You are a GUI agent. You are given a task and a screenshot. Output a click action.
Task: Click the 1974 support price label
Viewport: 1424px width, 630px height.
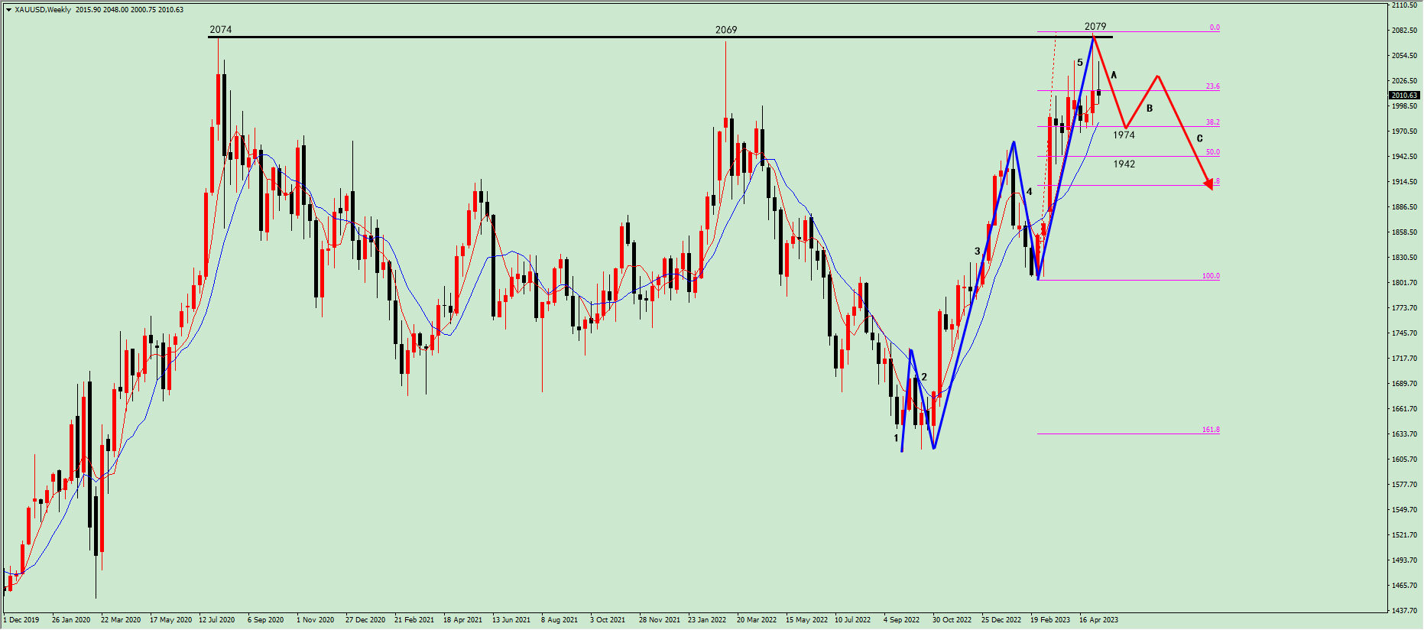tap(1124, 135)
